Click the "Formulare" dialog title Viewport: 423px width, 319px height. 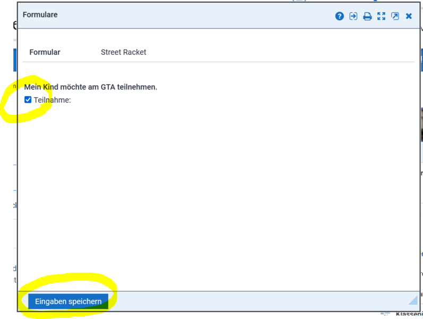[40, 15]
